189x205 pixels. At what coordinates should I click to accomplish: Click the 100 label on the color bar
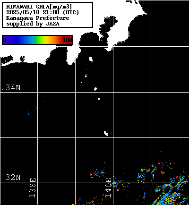68,40
